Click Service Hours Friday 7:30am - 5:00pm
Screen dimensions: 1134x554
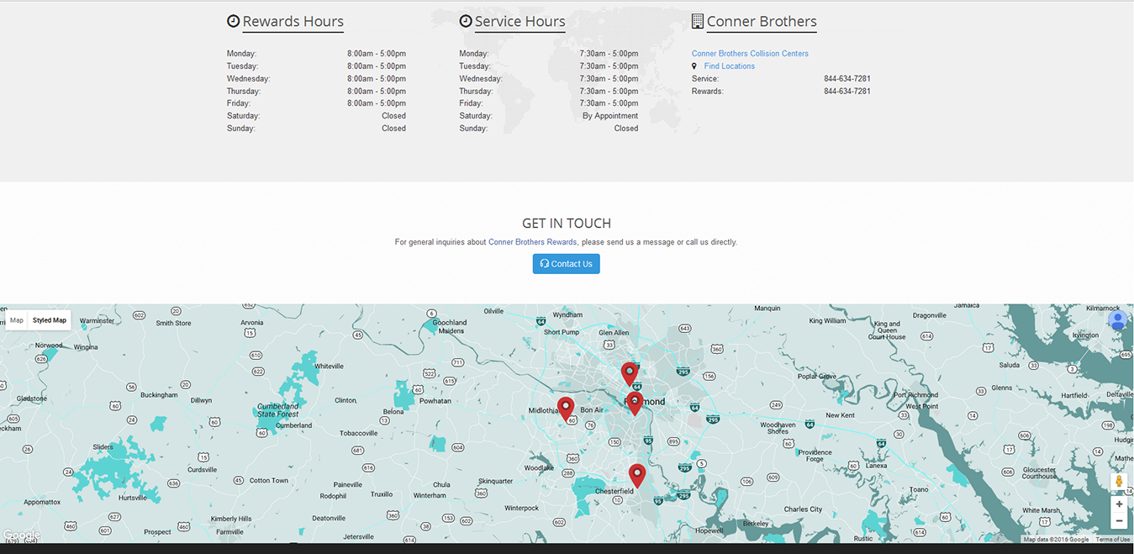point(609,103)
